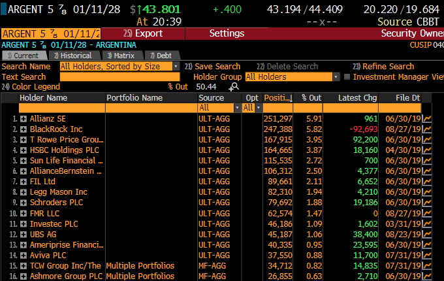
Task: Switch to Historical tab
Action: pos(74,56)
